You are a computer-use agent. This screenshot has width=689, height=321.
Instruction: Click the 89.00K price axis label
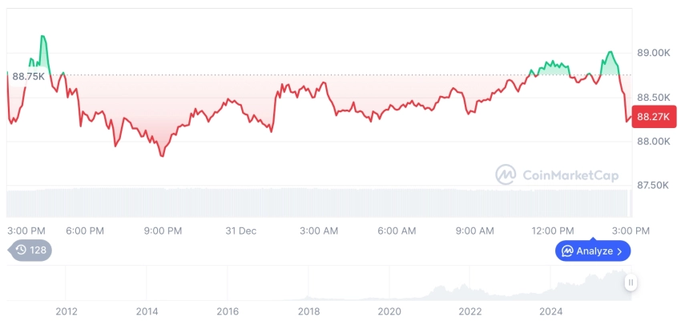pos(653,53)
